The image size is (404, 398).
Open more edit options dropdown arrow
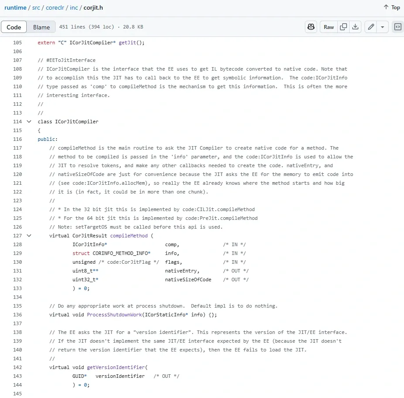tap(383, 27)
